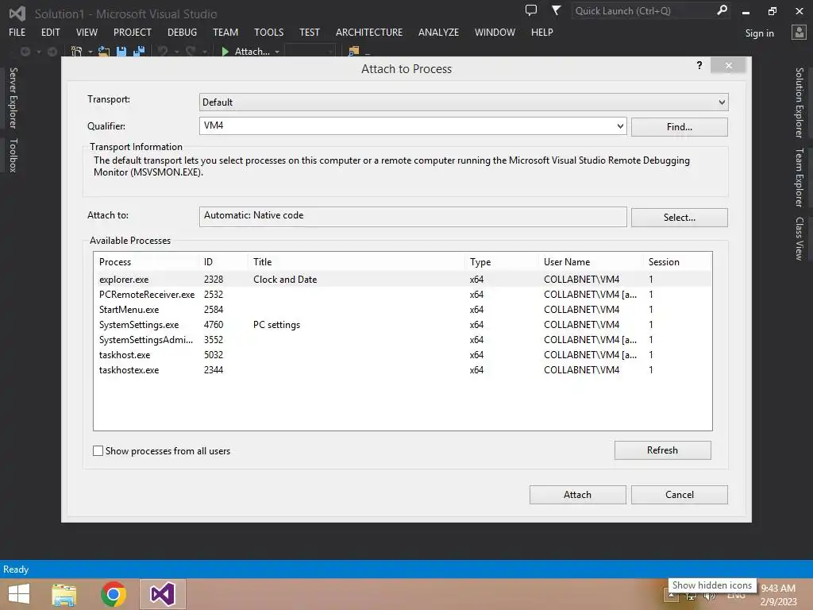This screenshot has height=610, width=813.
Task: Select the StartMenu.exe process row
Action: pos(403,309)
